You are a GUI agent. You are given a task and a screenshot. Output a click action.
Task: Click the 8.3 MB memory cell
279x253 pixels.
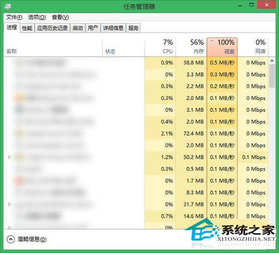[x=191, y=193]
